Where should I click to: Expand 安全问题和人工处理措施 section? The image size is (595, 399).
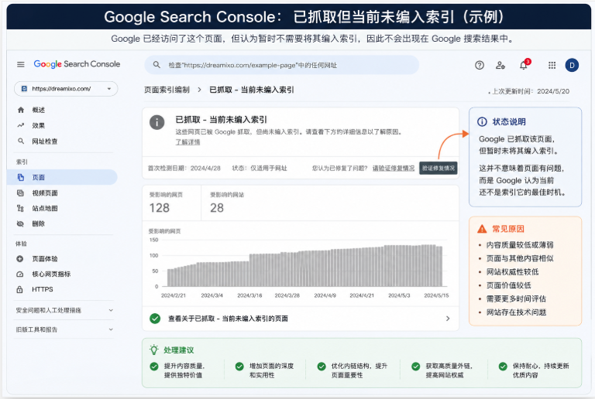point(65,310)
